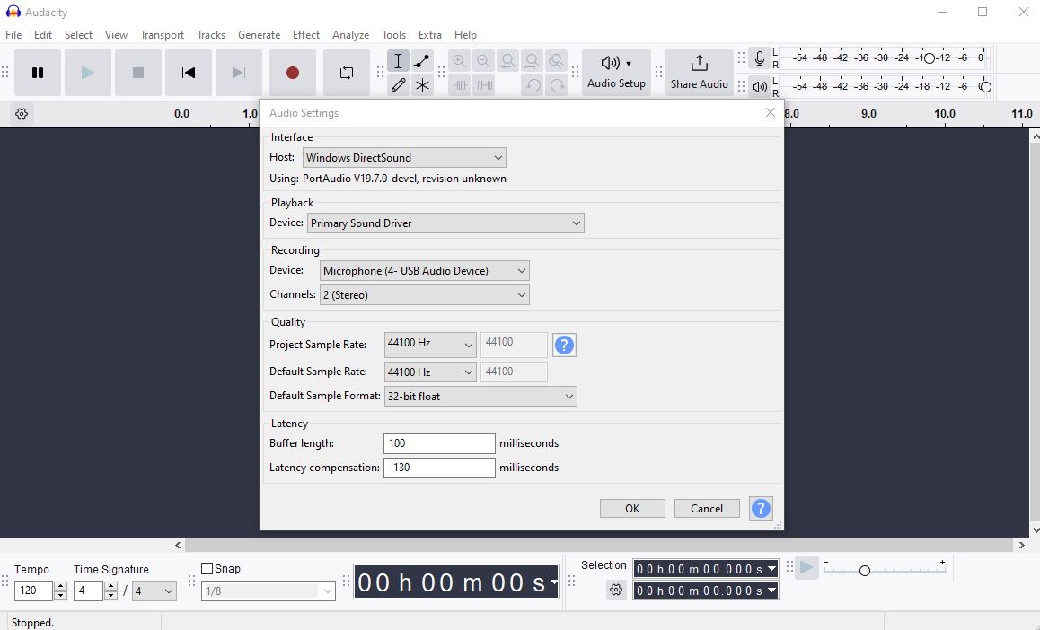Click the Play button in transport toolbar
Viewport: 1040px width, 630px height.
click(87, 72)
